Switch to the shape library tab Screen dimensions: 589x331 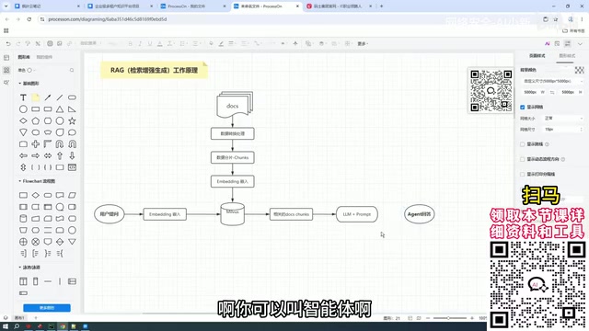[x=24, y=57]
